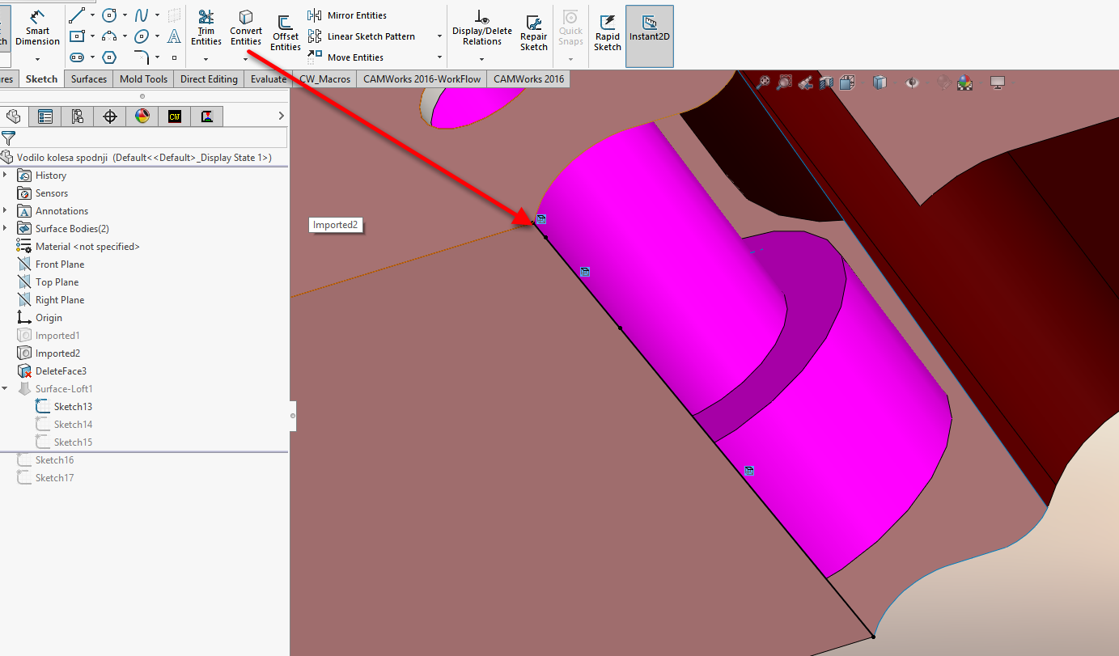Image resolution: width=1119 pixels, height=656 pixels.
Task: Toggle Hide/Show Items eye icon
Action: (x=913, y=82)
